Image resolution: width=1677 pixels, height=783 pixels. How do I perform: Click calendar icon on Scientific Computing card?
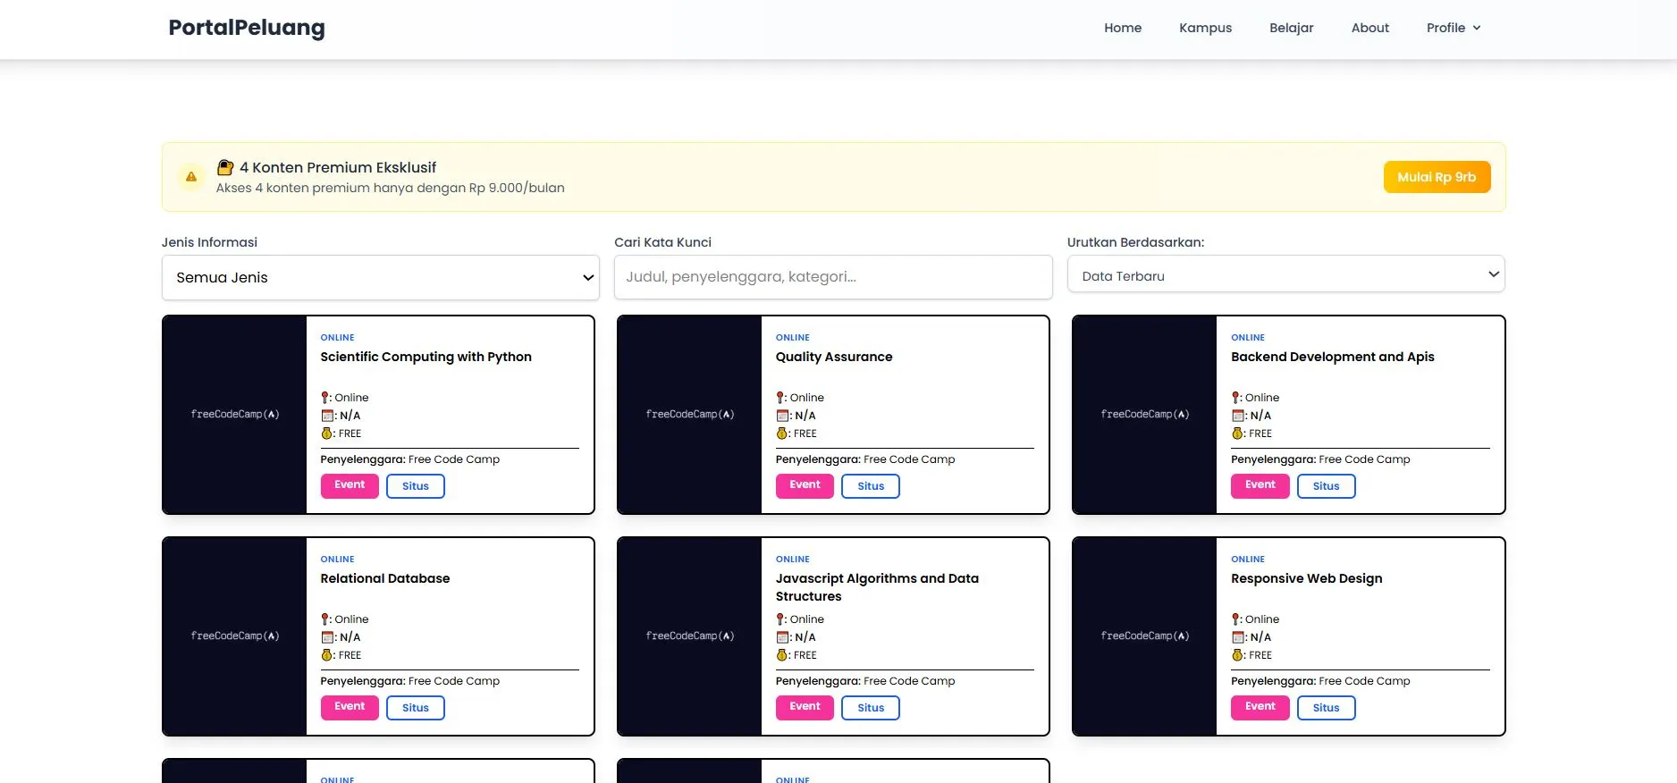click(327, 416)
